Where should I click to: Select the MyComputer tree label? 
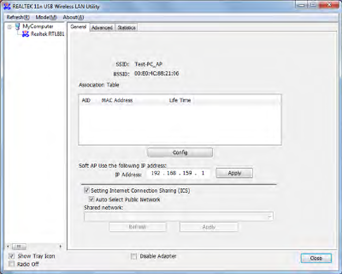coord(38,27)
